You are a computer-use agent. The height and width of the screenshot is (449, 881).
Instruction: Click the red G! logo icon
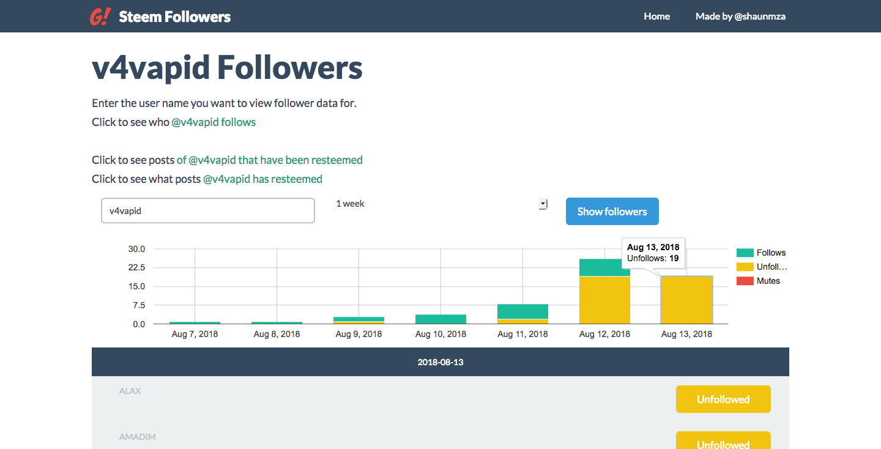100,17
